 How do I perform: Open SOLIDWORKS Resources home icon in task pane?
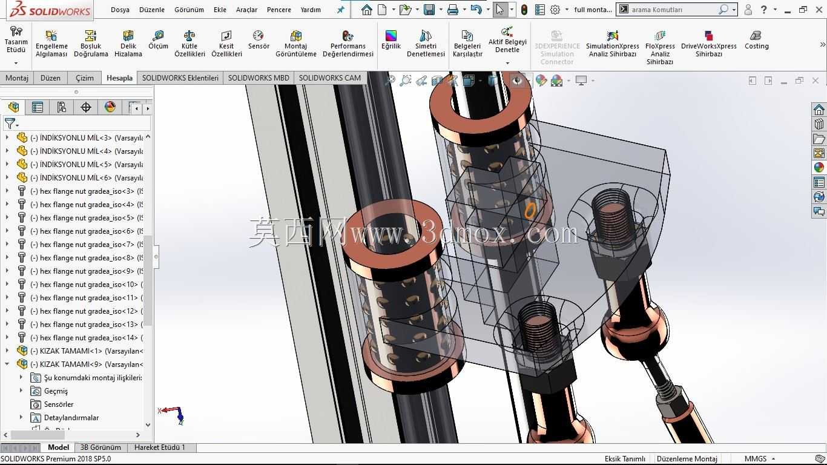click(819, 110)
